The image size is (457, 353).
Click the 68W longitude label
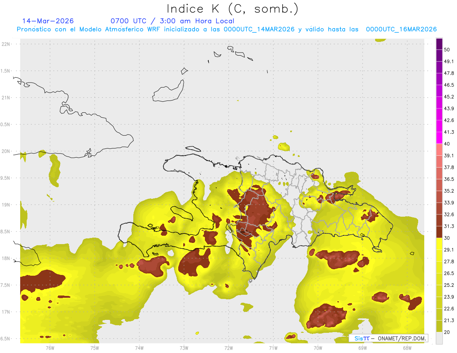[x=407, y=348]
